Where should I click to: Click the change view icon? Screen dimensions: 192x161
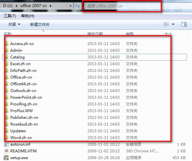pyautogui.click(x=166, y=24)
